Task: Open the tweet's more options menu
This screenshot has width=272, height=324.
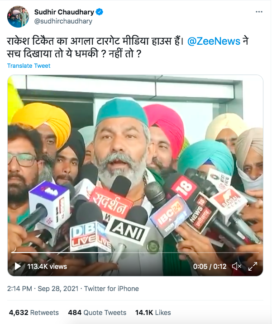Action: click(x=259, y=12)
